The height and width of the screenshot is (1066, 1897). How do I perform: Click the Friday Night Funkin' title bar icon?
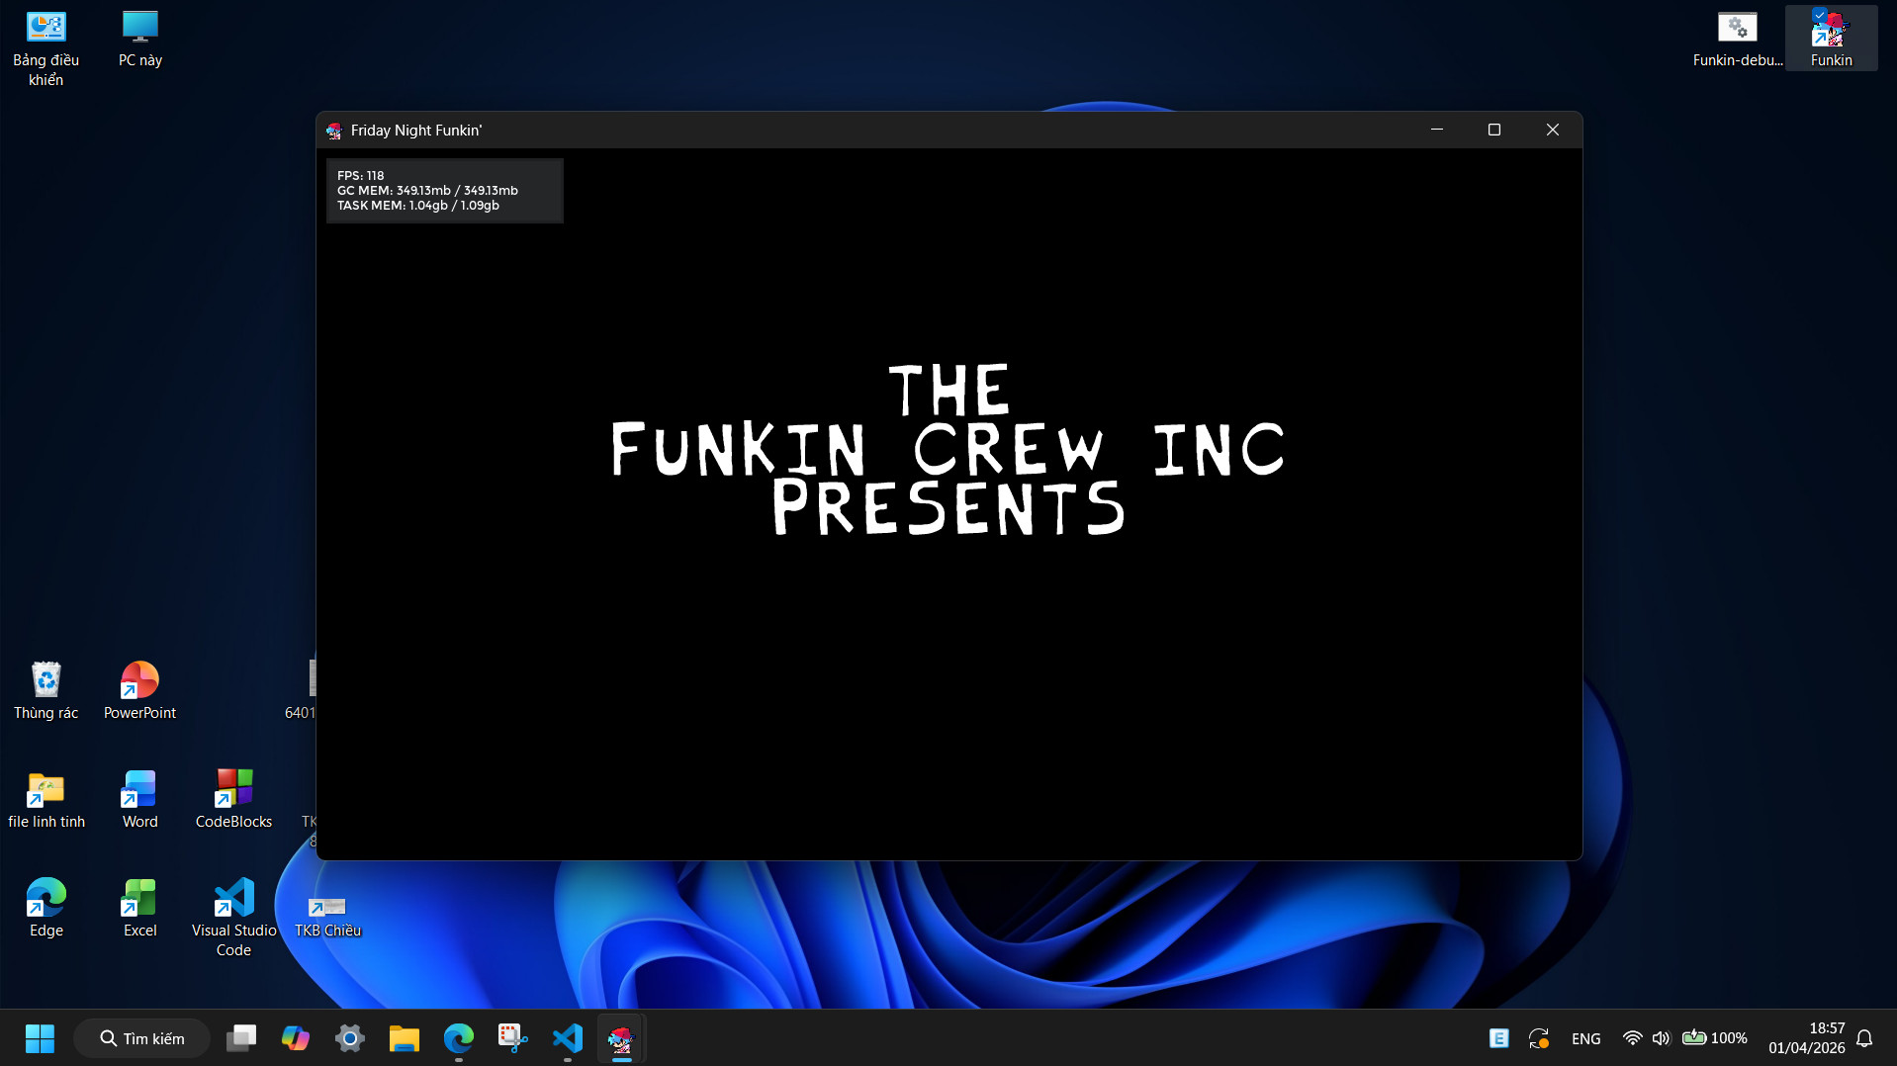pos(334,131)
